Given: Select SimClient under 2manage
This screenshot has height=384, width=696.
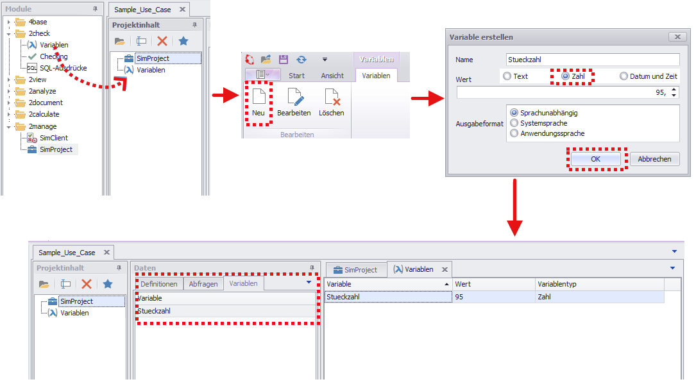Looking at the screenshot, I should pos(53,138).
